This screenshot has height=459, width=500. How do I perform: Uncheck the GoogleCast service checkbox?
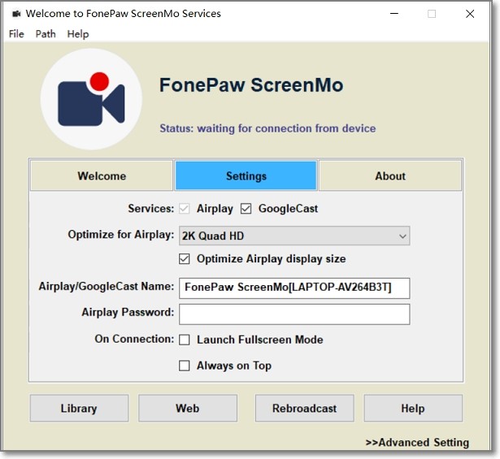(x=246, y=209)
